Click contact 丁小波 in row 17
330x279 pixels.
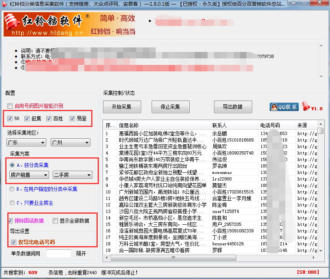[219, 238]
